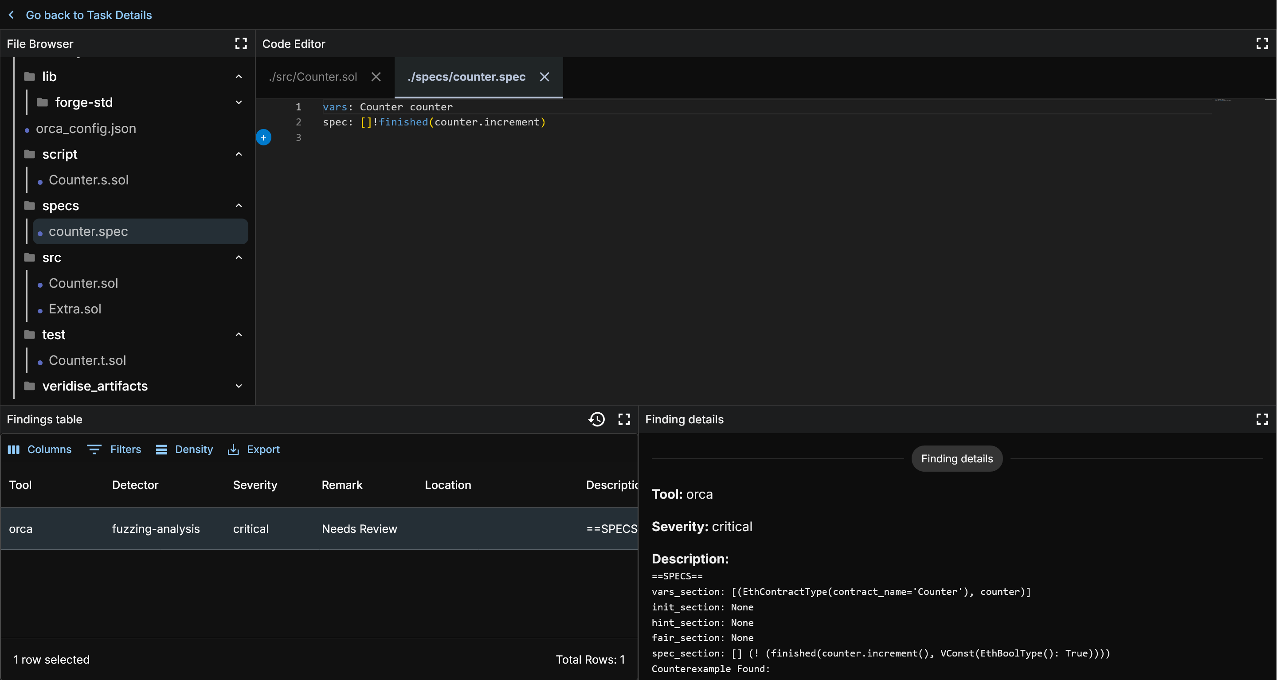
Task: Select the veridise_artifacts folder label
Action: coord(95,386)
